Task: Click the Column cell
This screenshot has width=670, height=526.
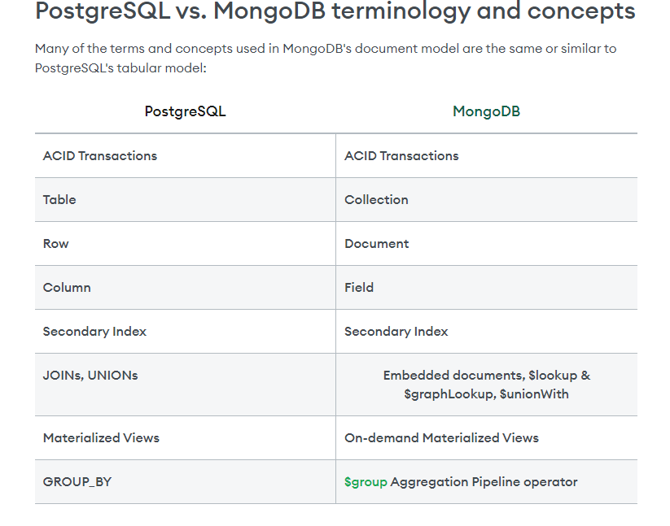Action: [67, 288]
